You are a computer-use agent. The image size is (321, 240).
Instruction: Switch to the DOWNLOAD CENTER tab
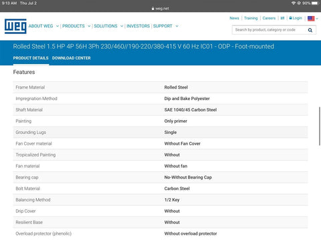(x=72, y=58)
